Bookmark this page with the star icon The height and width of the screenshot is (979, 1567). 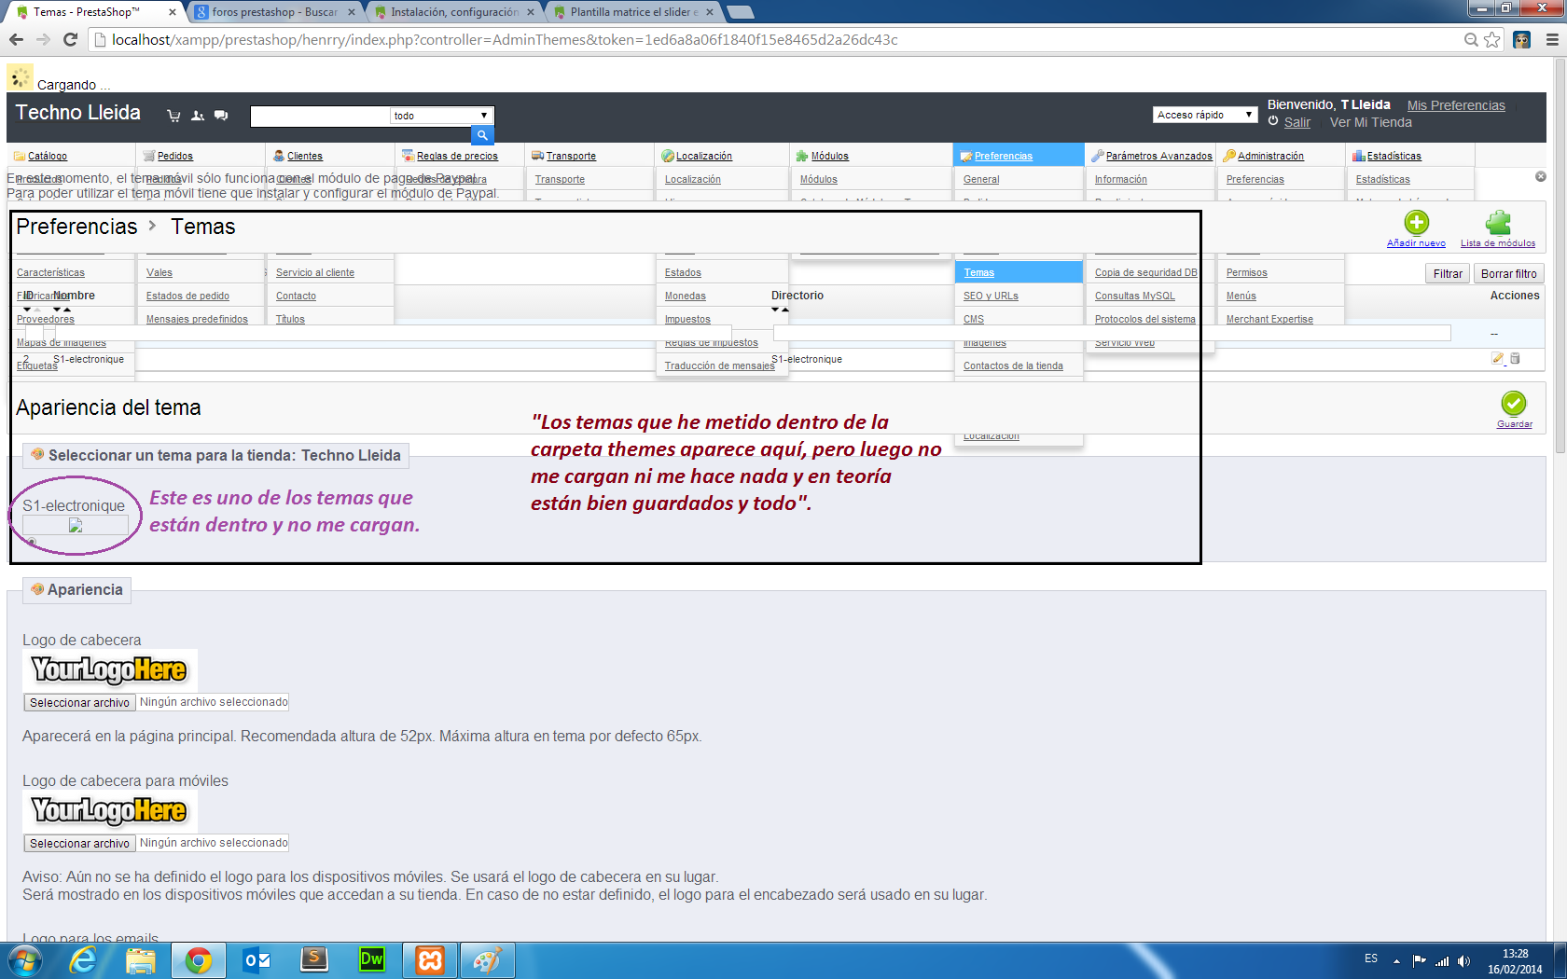tap(1492, 39)
